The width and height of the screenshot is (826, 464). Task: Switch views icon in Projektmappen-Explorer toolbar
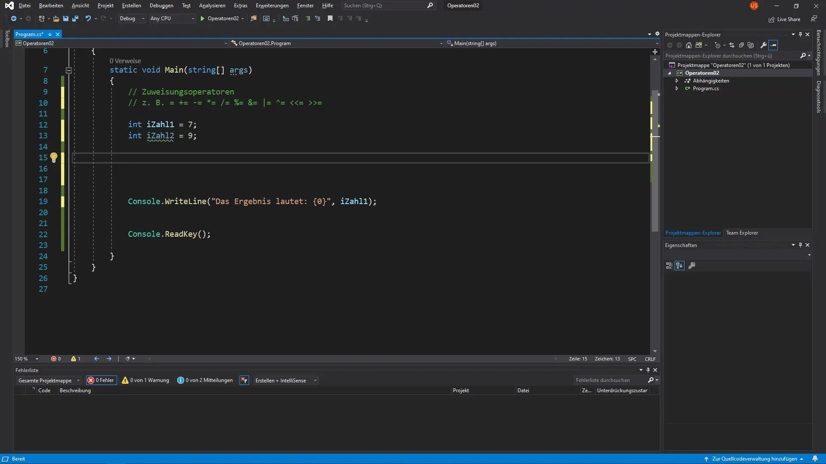699,45
